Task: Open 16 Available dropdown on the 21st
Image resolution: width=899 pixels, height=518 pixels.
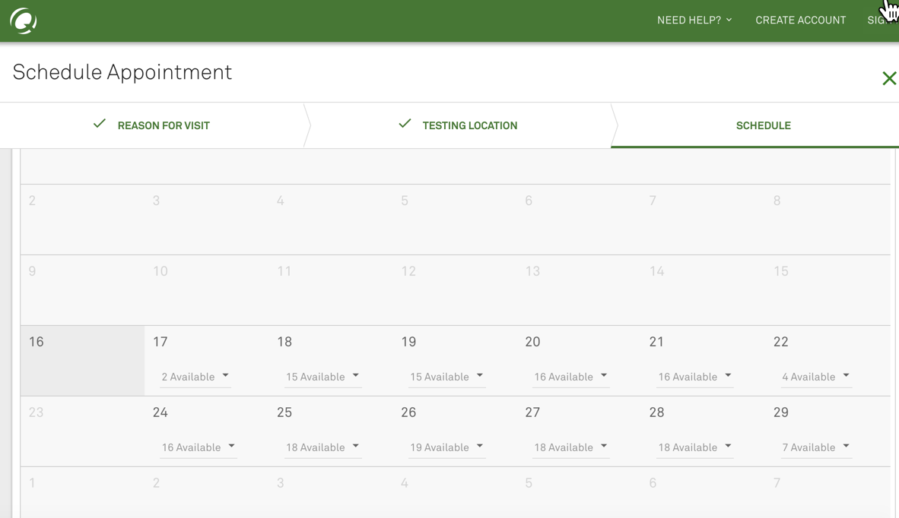Action: tap(694, 377)
